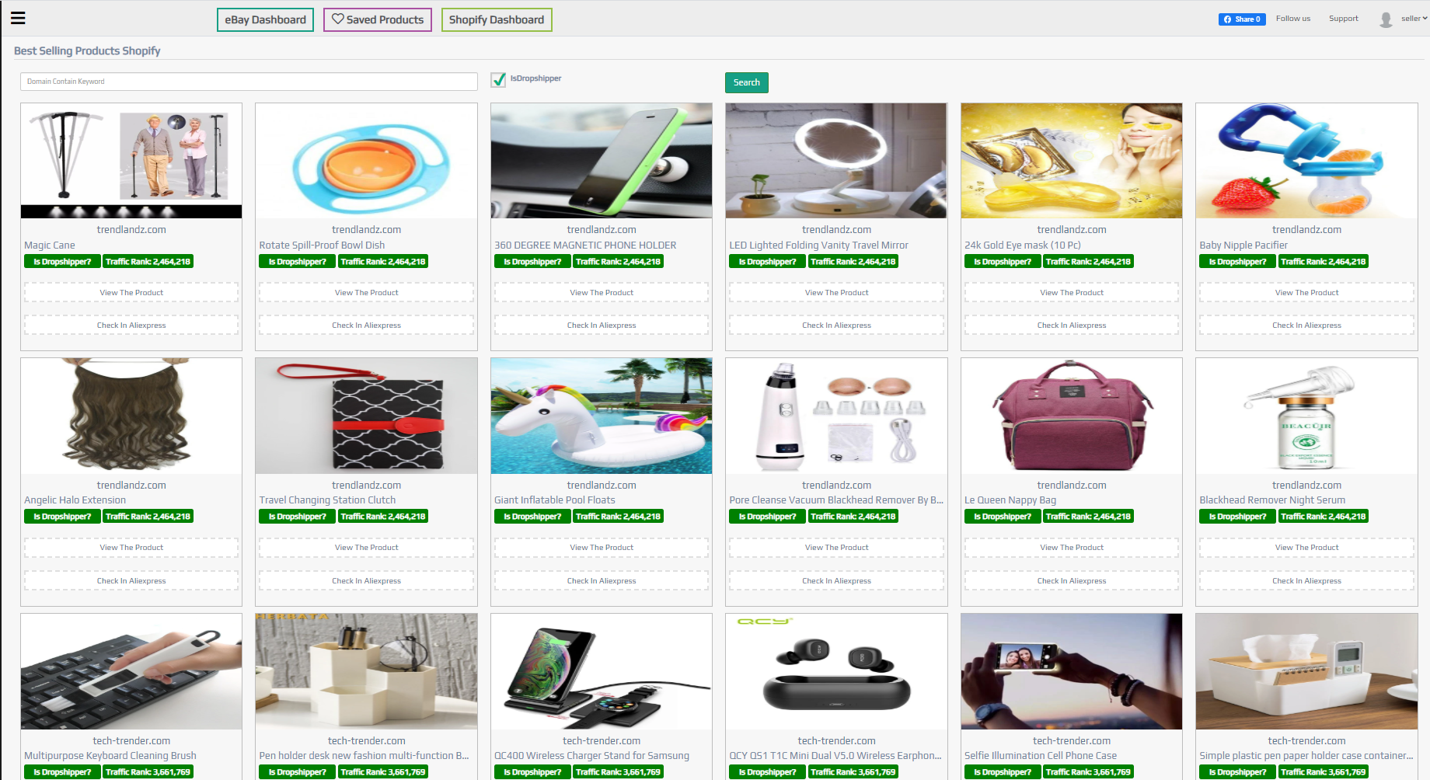
Task: Check In Aliexpress for Magic Cane
Action: pyautogui.click(x=131, y=326)
